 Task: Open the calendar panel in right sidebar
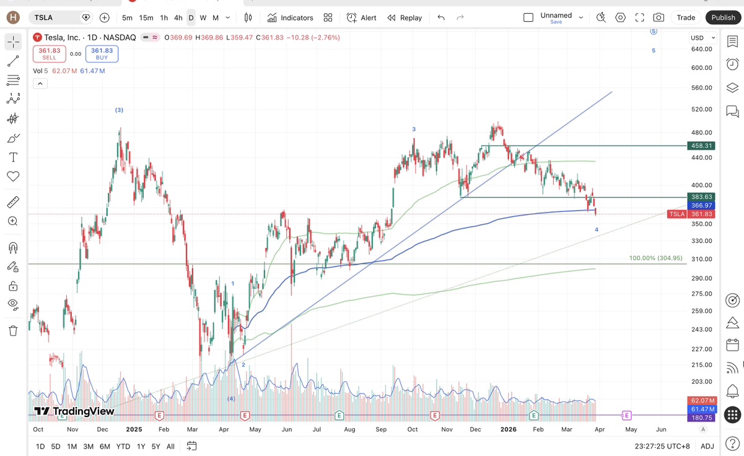(732, 345)
